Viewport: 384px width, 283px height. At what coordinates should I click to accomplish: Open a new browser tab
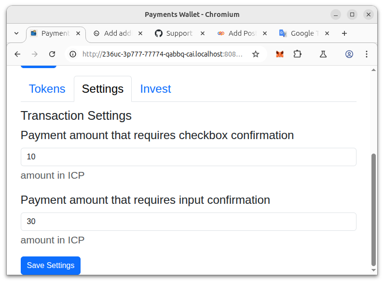click(x=344, y=33)
